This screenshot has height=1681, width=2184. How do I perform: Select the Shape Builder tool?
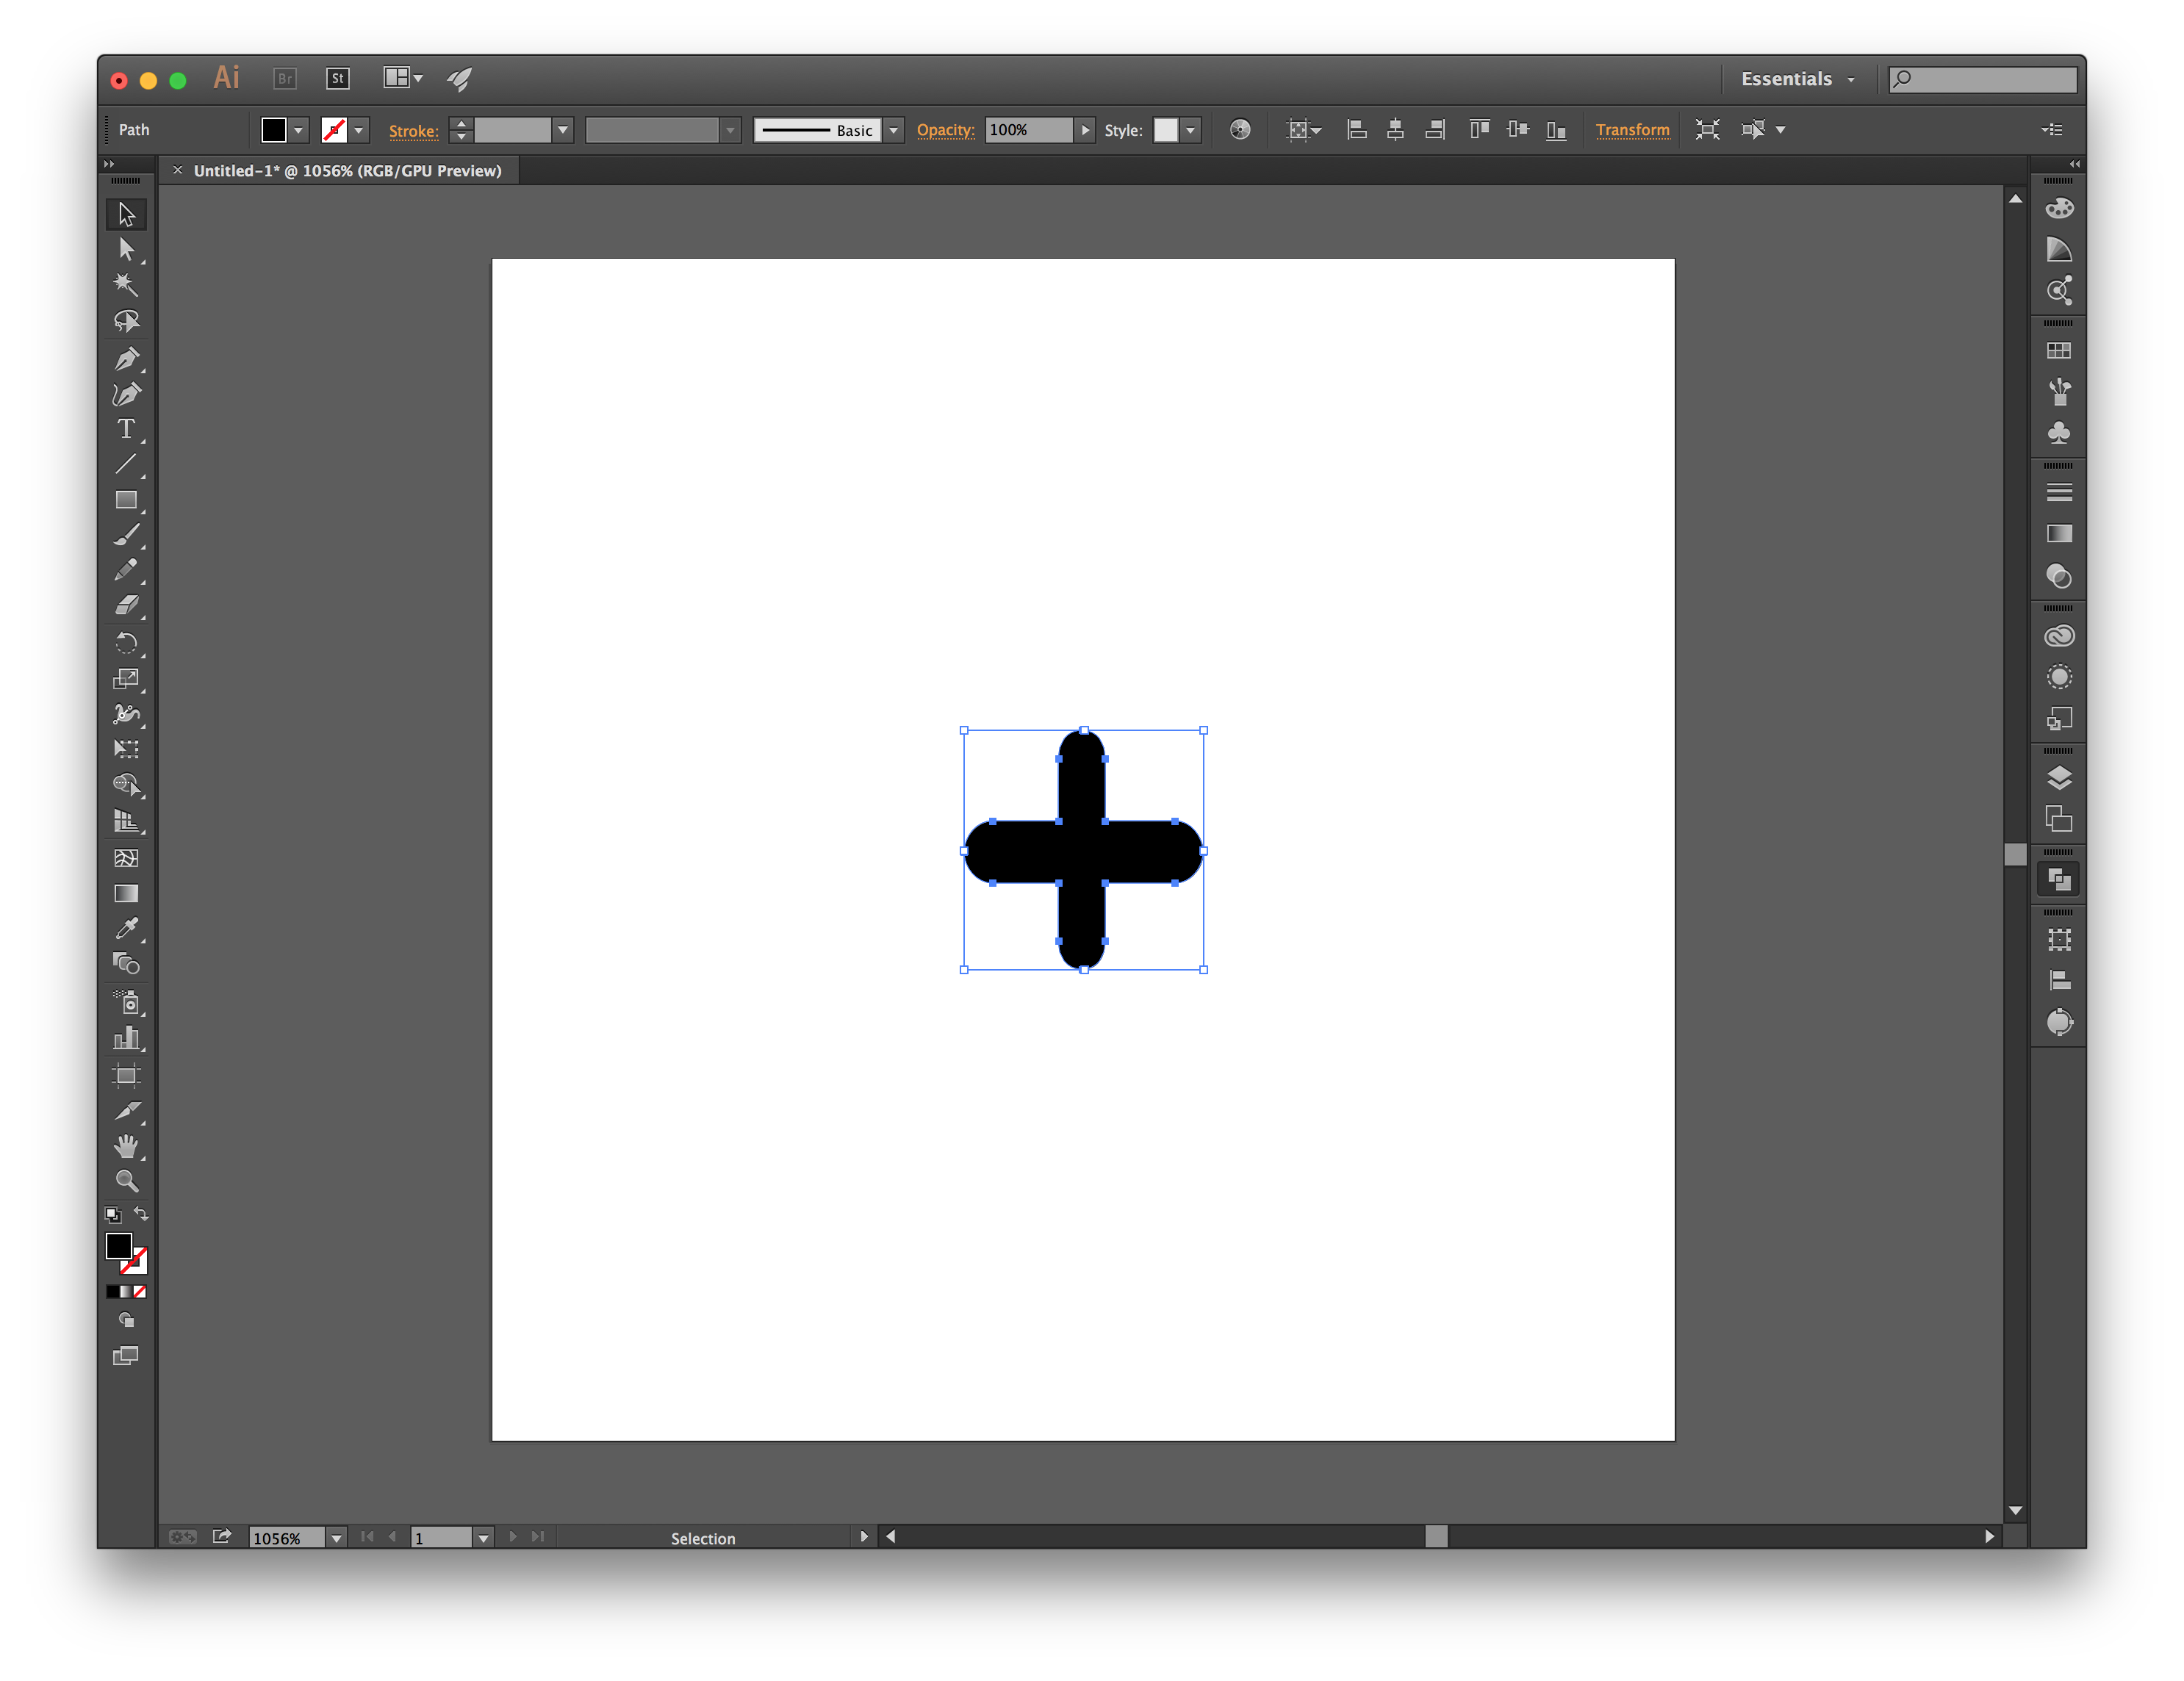tap(126, 786)
